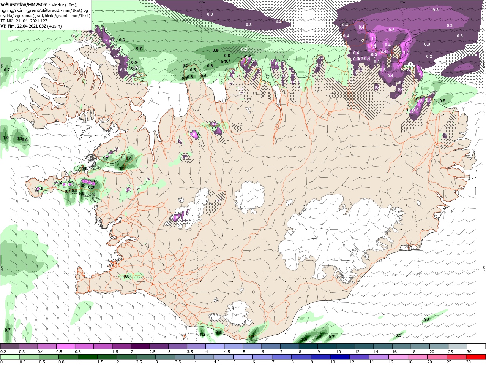Click the pale pink 16 swatch, bottom legend row

399,357
